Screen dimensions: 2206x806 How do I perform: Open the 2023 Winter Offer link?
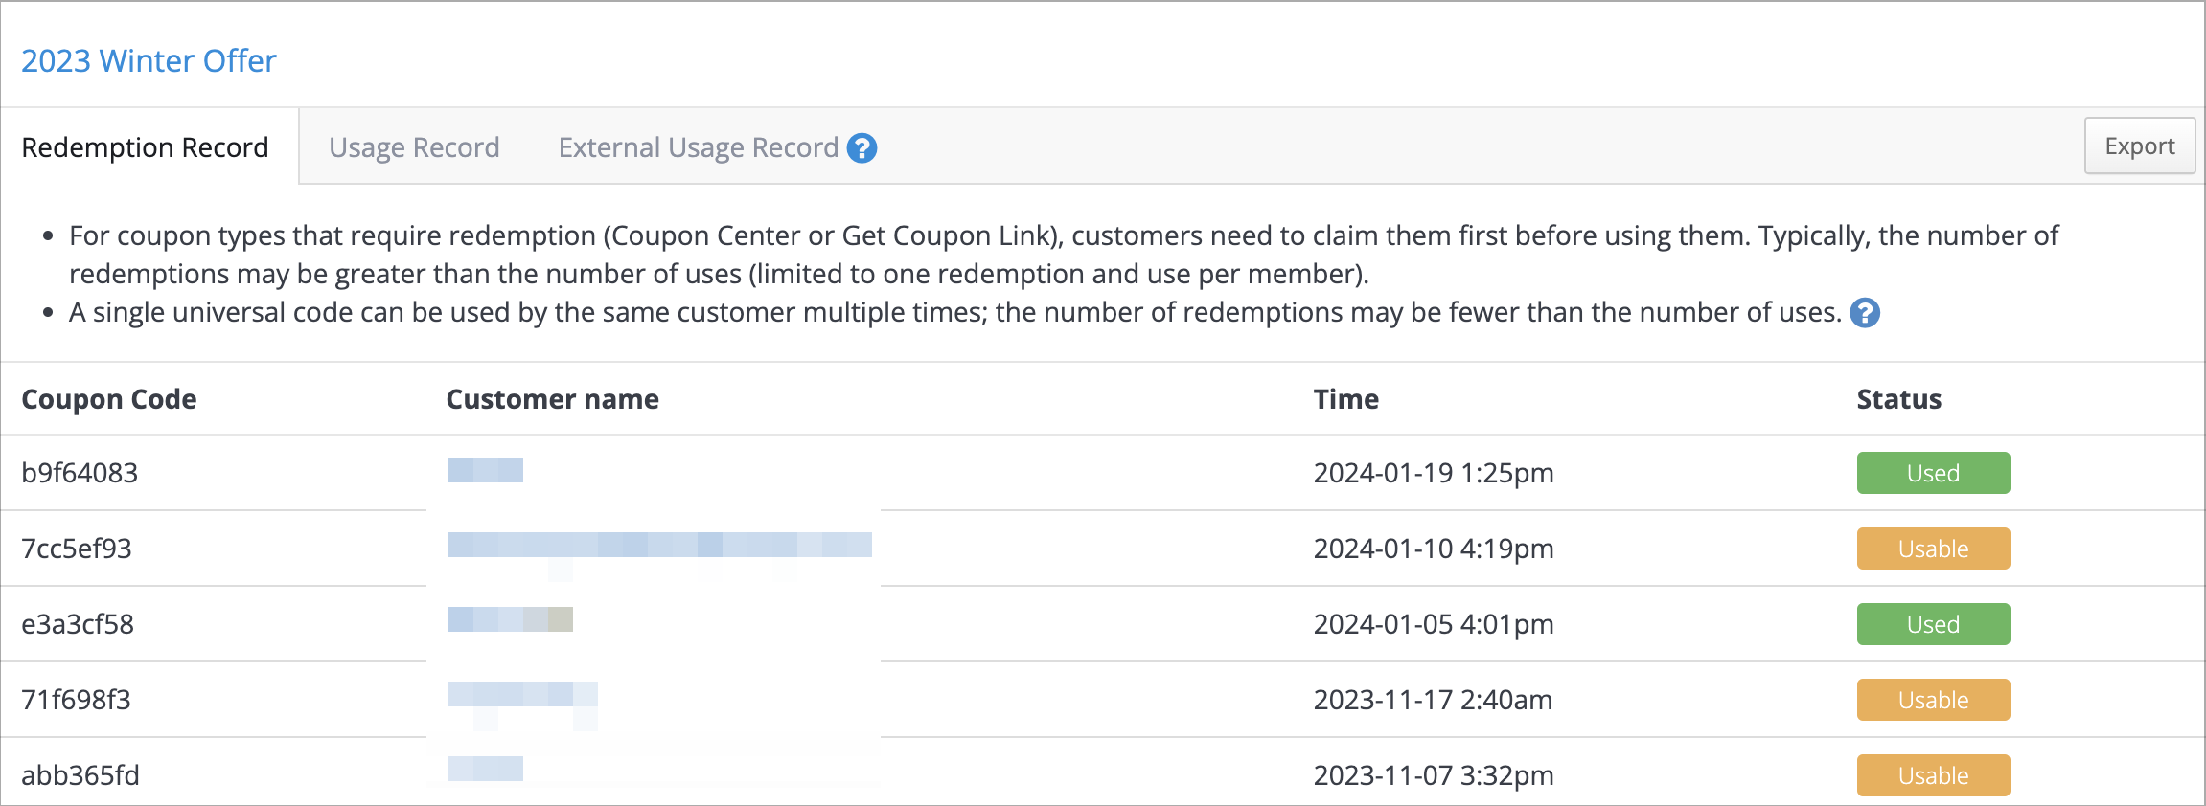click(149, 61)
